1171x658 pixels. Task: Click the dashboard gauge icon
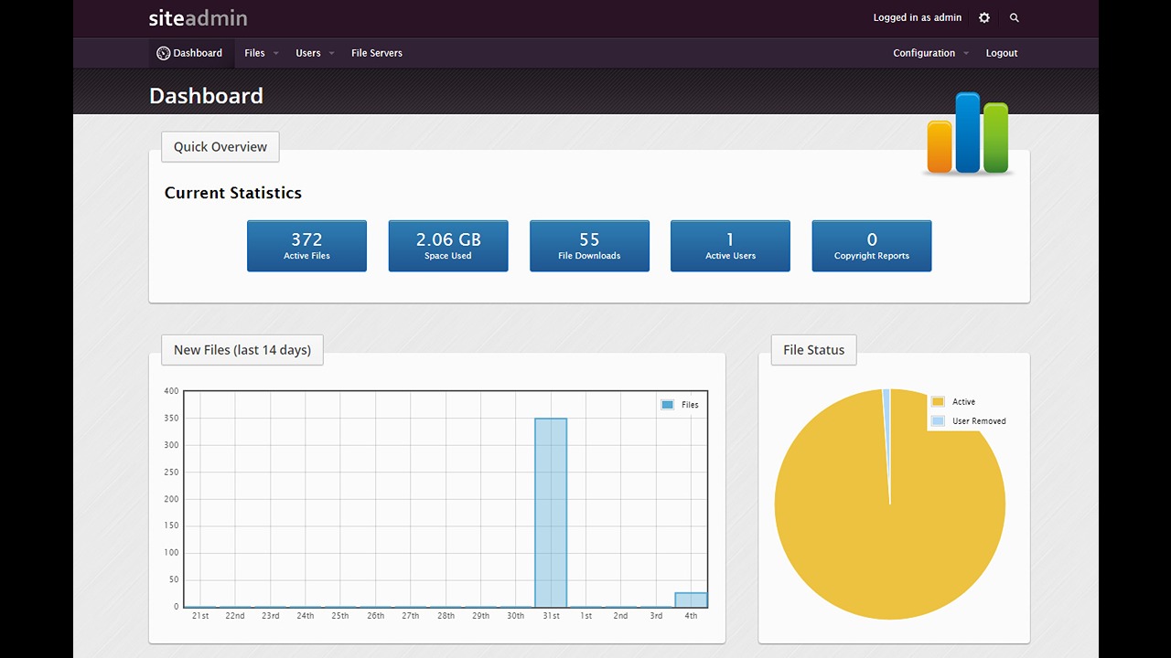pyautogui.click(x=163, y=53)
